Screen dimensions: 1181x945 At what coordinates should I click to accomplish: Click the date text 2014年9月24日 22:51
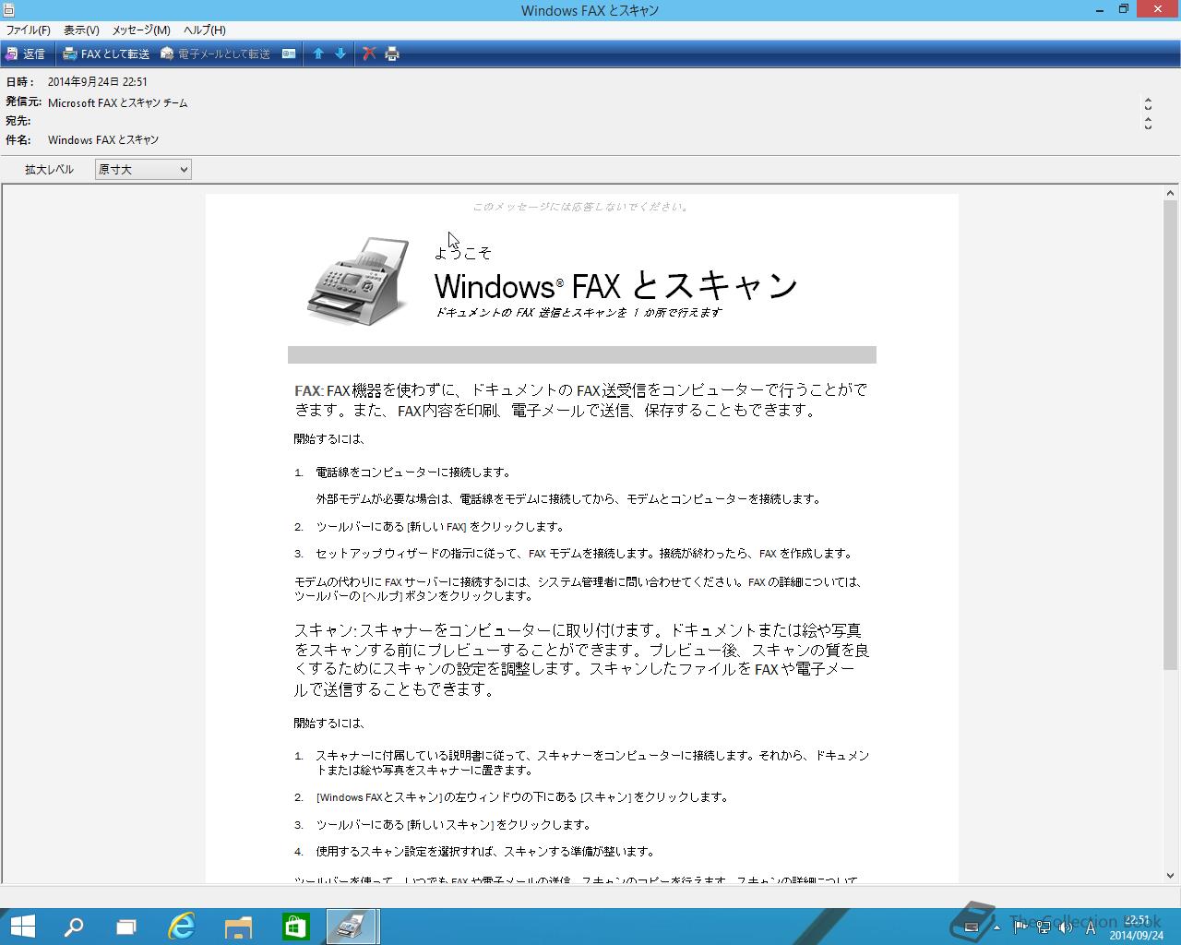(x=97, y=82)
